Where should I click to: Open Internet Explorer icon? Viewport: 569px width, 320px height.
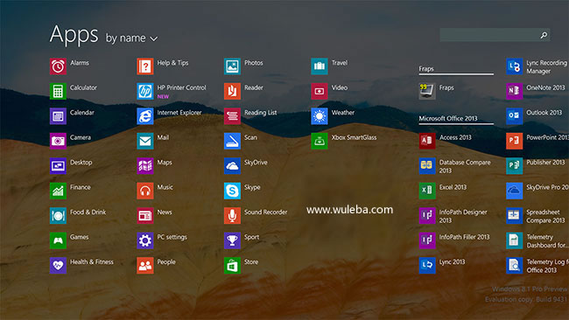145,116
